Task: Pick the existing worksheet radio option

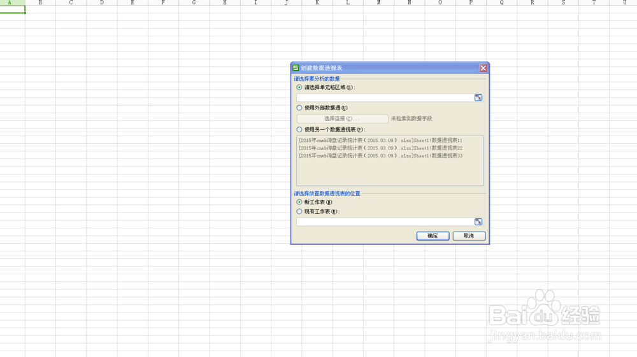Action: (299, 211)
